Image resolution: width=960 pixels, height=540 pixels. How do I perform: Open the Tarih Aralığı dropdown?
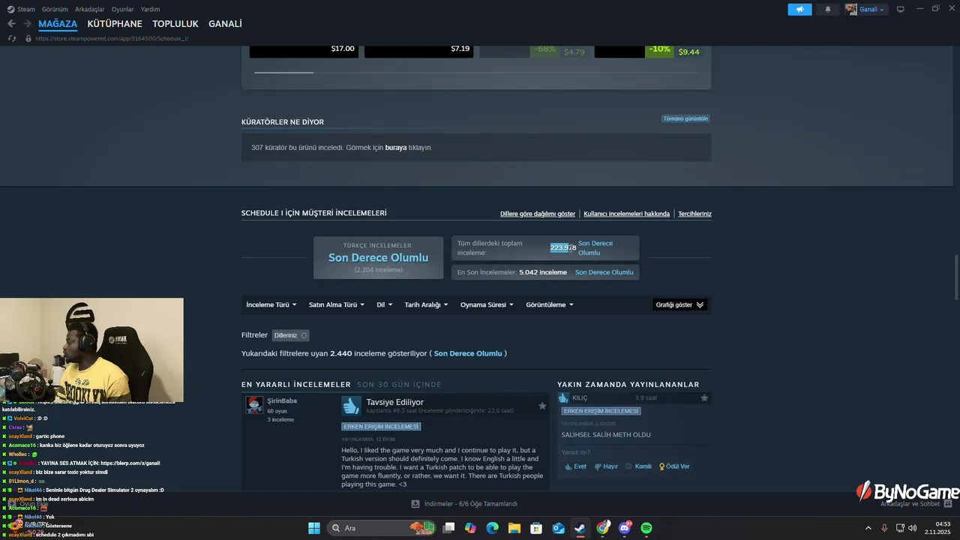pyautogui.click(x=426, y=304)
